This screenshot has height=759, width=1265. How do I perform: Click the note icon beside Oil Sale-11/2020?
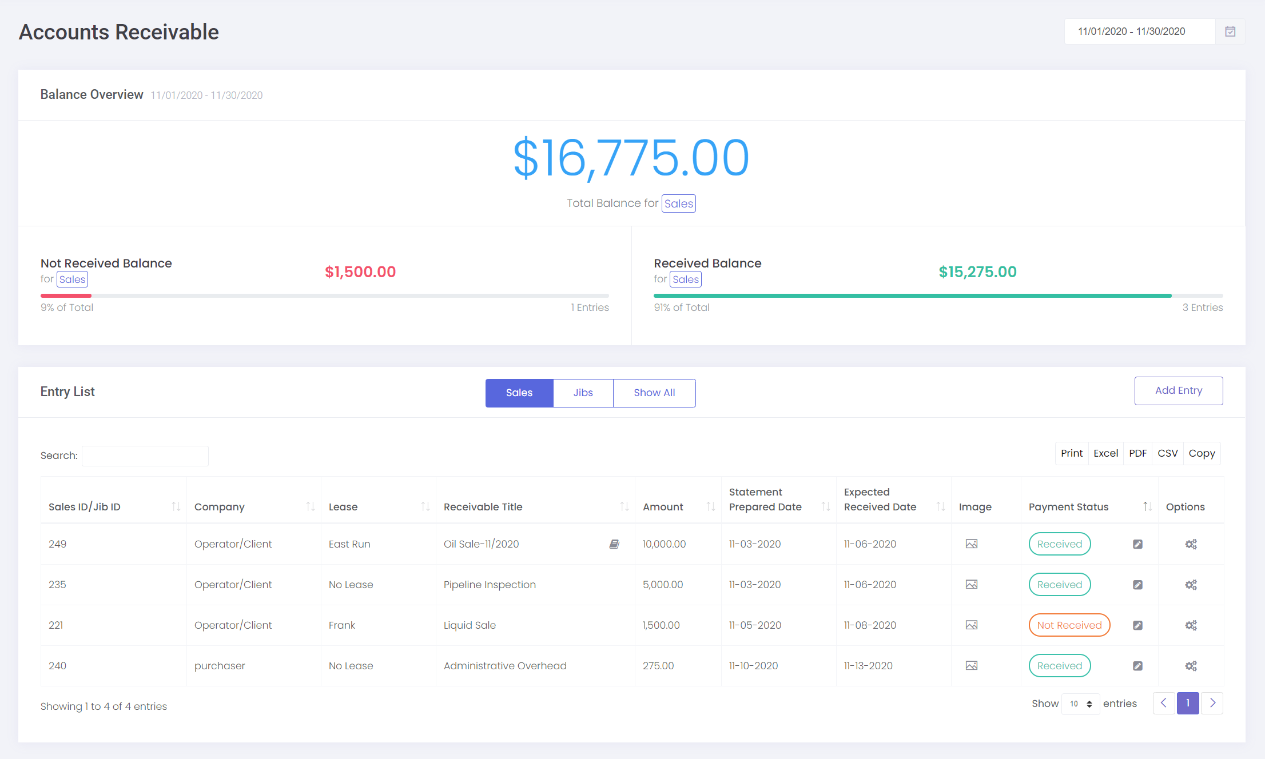pyautogui.click(x=614, y=544)
